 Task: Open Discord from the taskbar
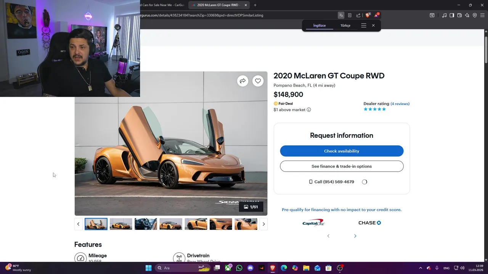(250, 268)
